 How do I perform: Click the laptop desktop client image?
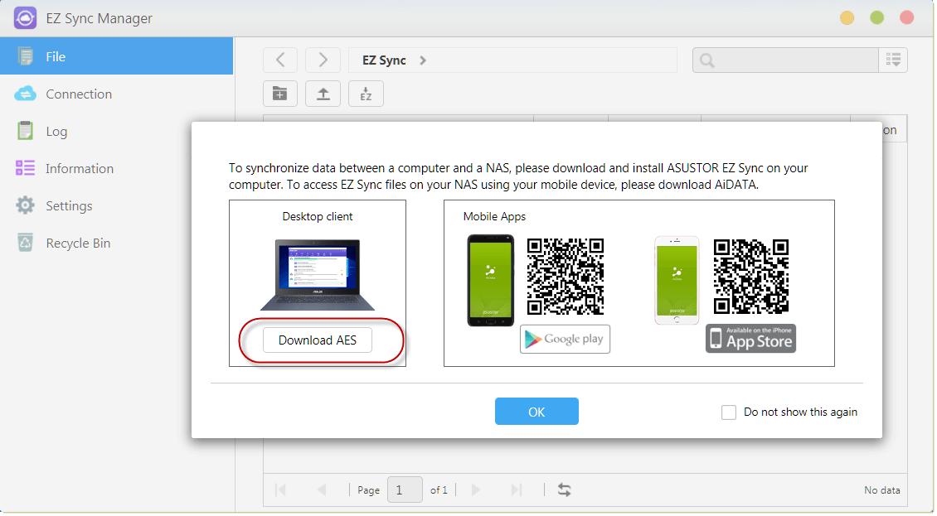318,275
